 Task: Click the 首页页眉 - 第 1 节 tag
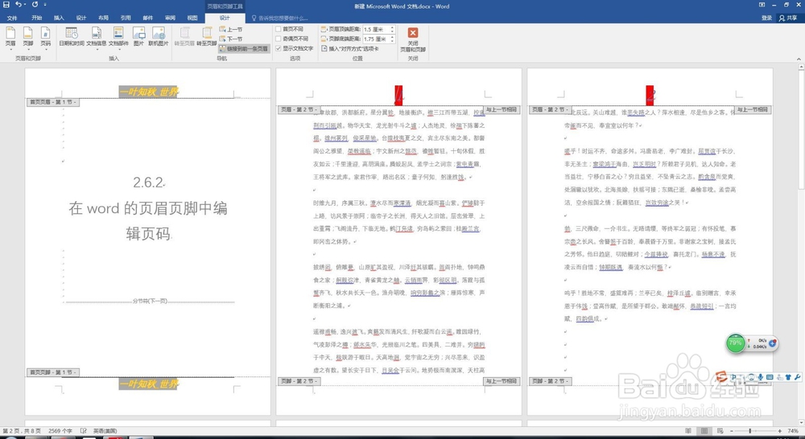pyautogui.click(x=52, y=102)
